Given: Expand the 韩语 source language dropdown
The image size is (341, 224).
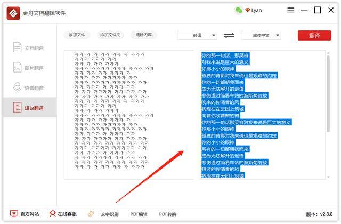Looking at the screenshot, I should [x=197, y=35].
